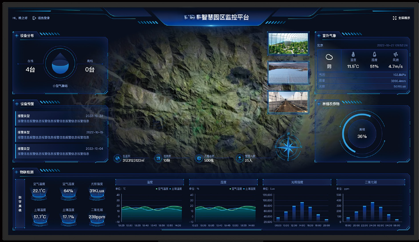This screenshot has height=242, width=419.
Task: Click the logout icon beside 退出登录
Action: [x=35, y=18]
